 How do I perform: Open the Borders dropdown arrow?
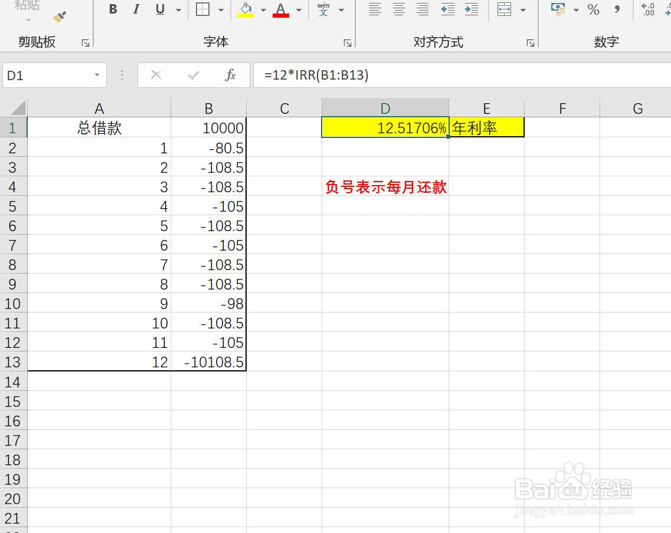[x=221, y=10]
